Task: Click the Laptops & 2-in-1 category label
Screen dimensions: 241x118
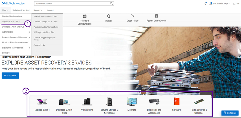Action: tap(42, 110)
